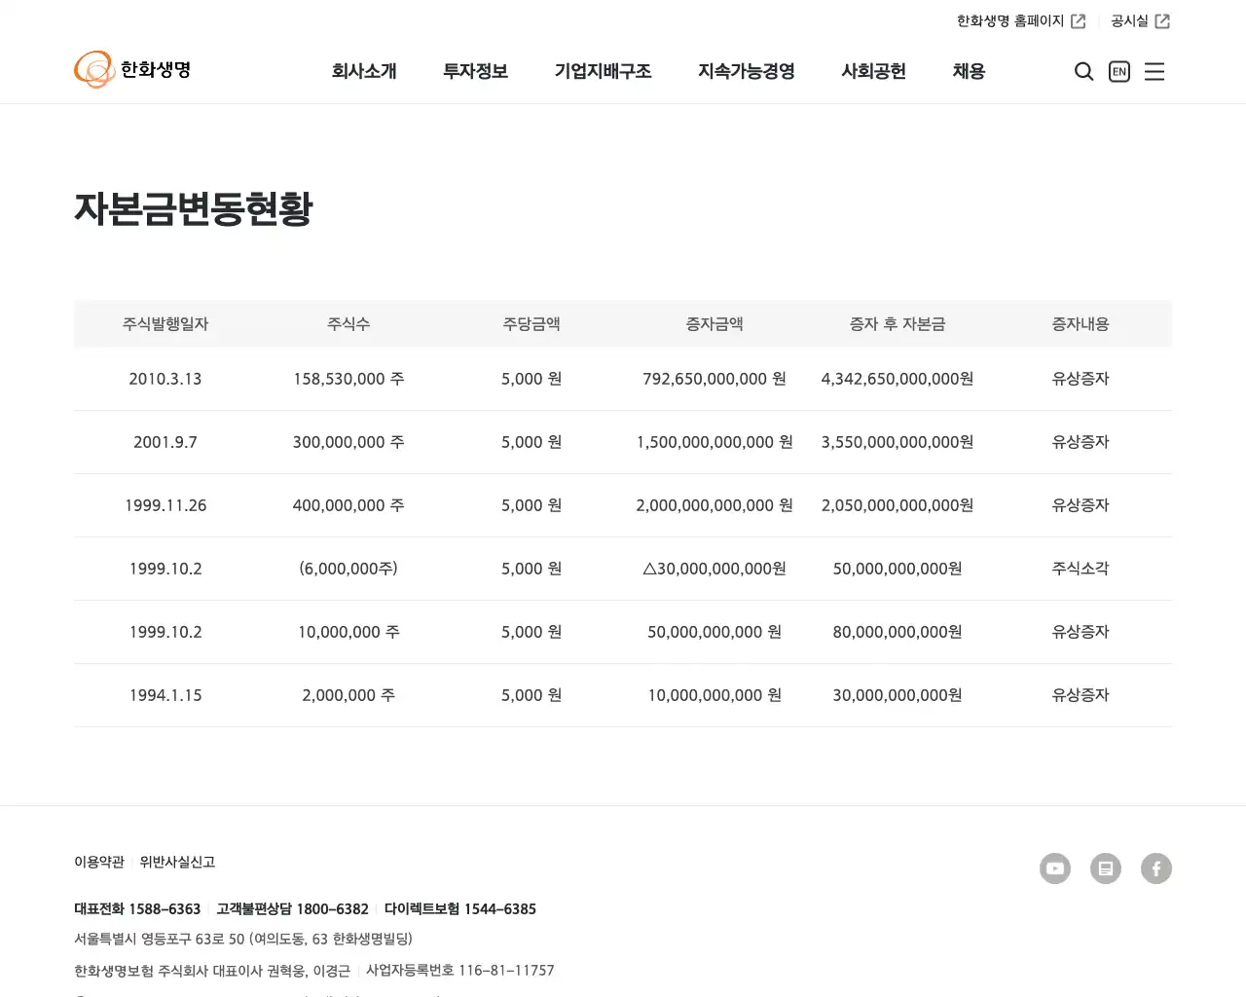This screenshot has width=1246, height=997.
Task: Select the 기업지배구조 menu
Action: [604, 71]
